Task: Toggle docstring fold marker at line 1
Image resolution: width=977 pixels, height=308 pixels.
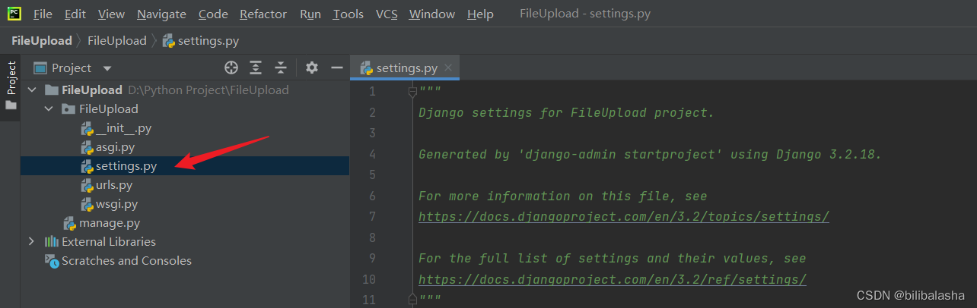Action: click(412, 92)
